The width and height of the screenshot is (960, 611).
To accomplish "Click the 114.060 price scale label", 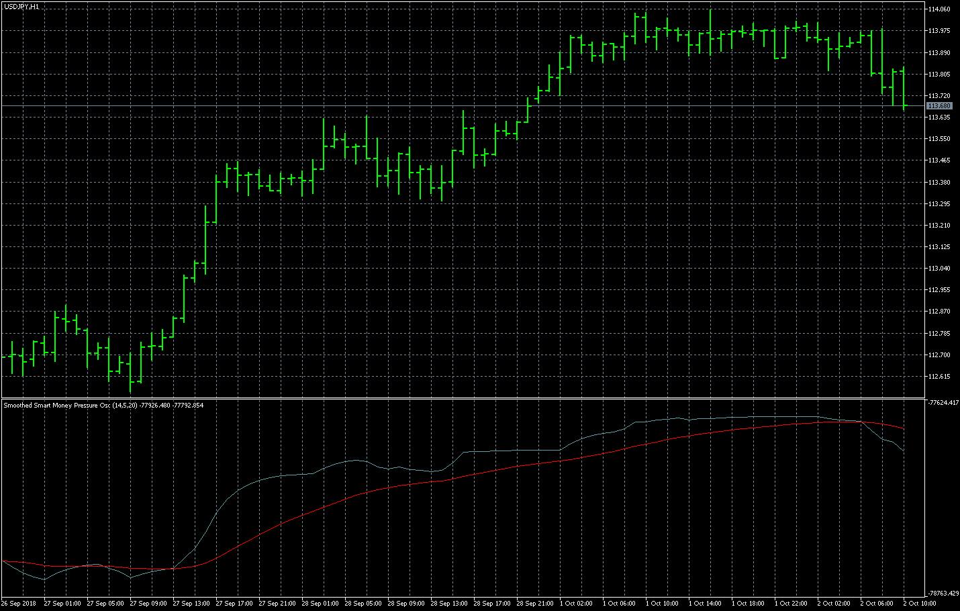I will tap(939, 9).
